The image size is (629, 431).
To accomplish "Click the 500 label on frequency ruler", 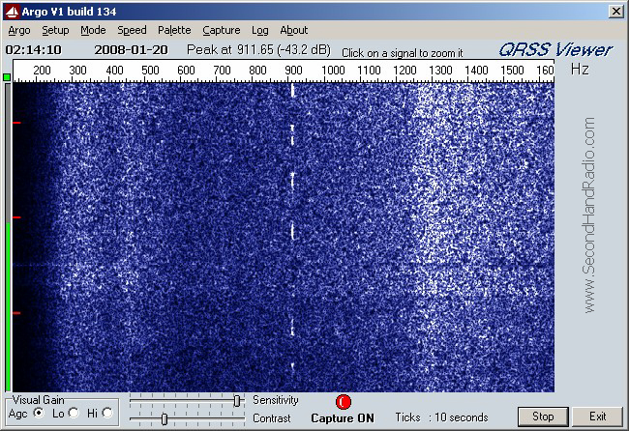I will [x=150, y=71].
